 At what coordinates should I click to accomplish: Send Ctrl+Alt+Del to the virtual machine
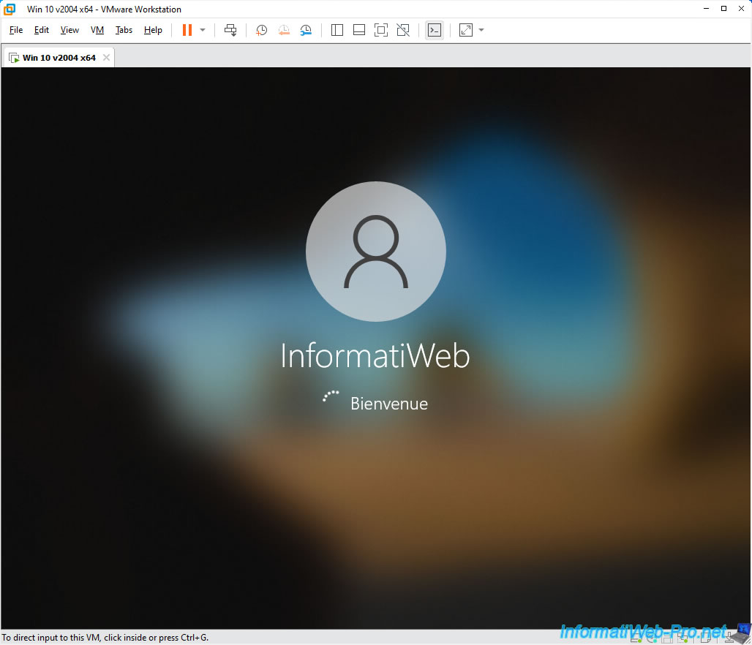(230, 30)
